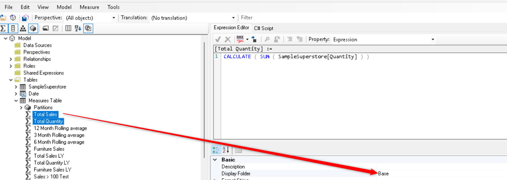
Task: Click the open model from database icon
Action: click(13, 18)
